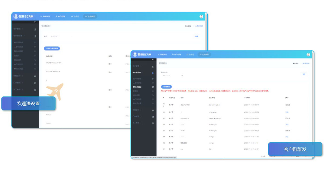Collapse the back window sidebar with the arrow icon
Screen dimensions: 324x173
pos(35,22)
